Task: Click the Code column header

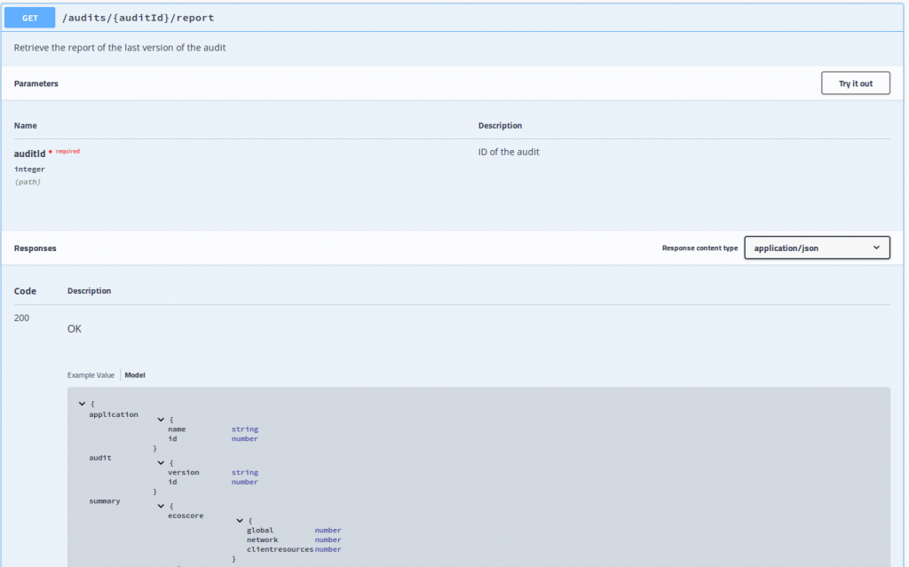Action: click(25, 291)
